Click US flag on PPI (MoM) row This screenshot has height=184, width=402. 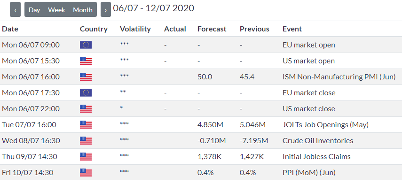pyautogui.click(x=86, y=172)
